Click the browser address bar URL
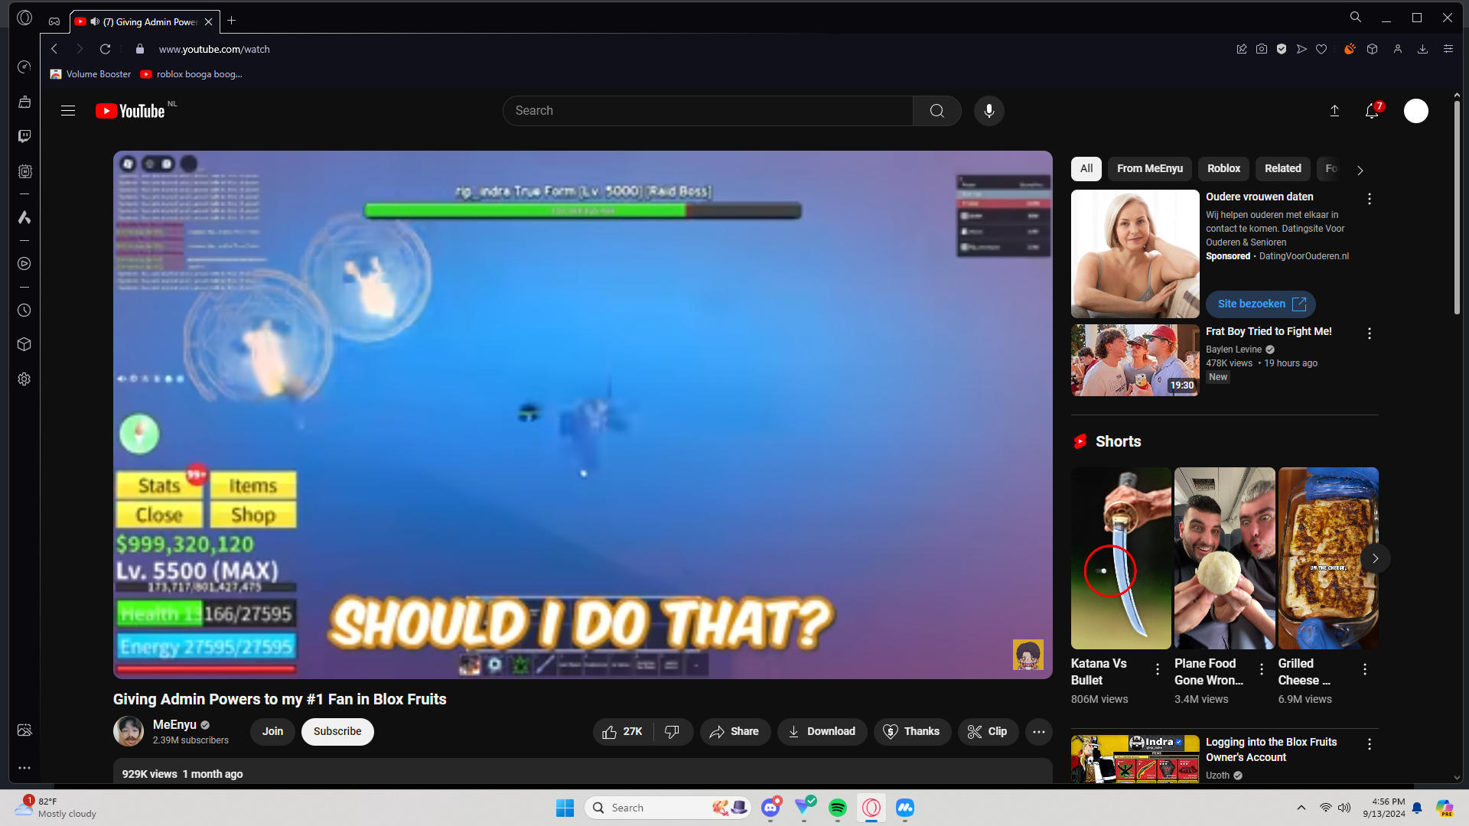Image resolution: width=1469 pixels, height=826 pixels. pyautogui.click(x=214, y=49)
